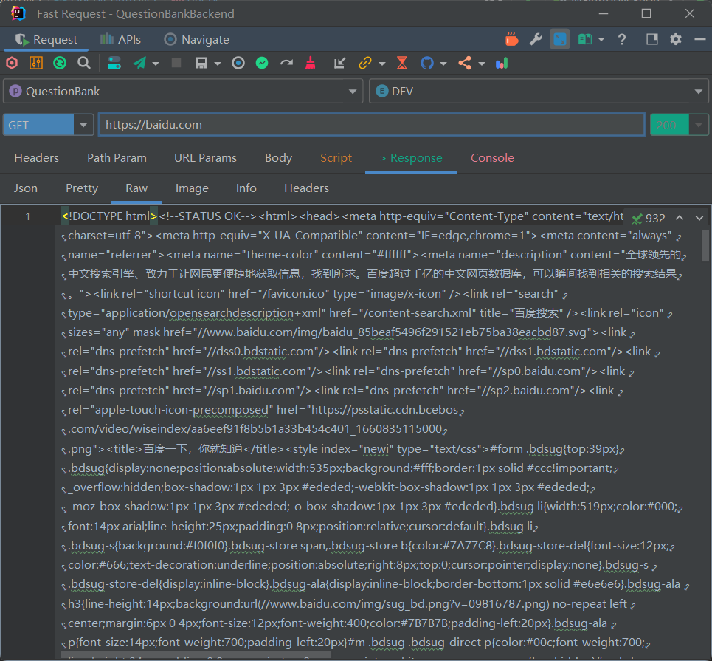The width and height of the screenshot is (712, 661).
Task: Go to next highlighted problem with down chevron
Action: [699, 218]
